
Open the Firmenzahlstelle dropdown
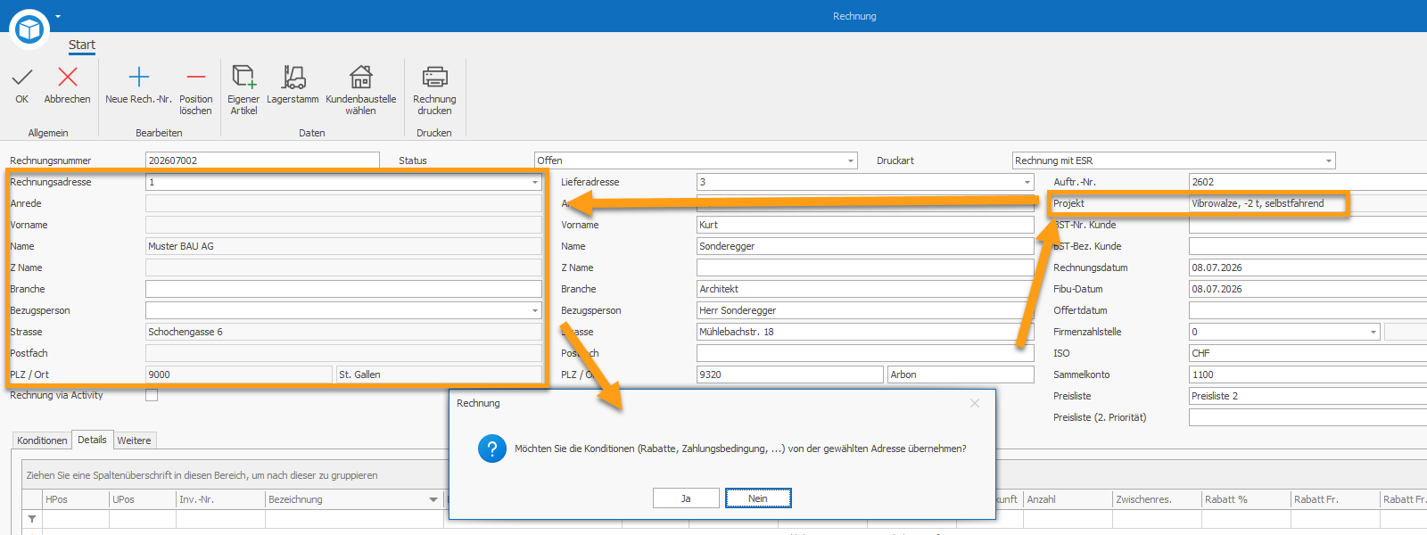point(1373,332)
